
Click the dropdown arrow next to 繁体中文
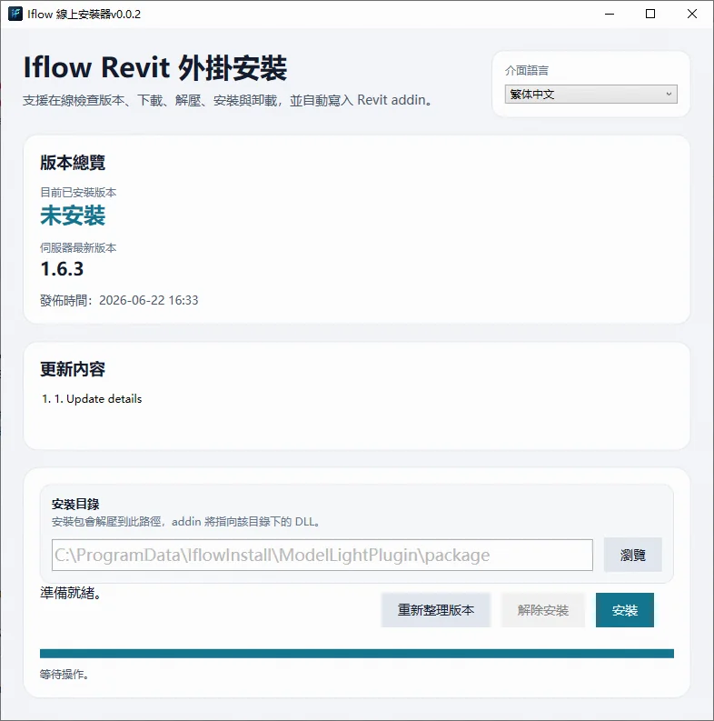point(669,94)
